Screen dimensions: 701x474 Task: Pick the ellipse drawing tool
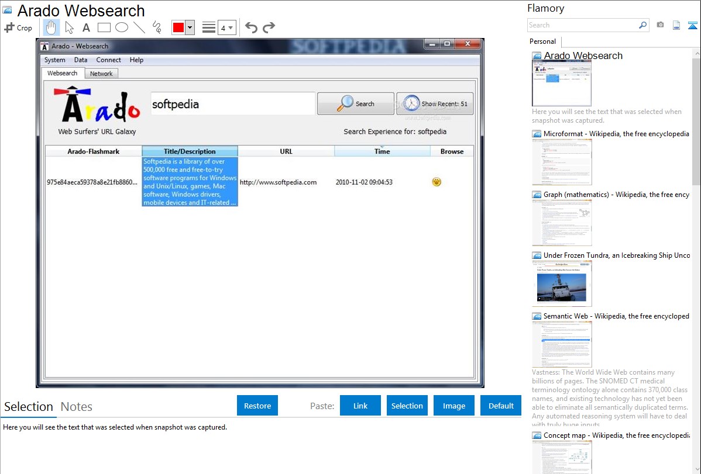[122, 27]
